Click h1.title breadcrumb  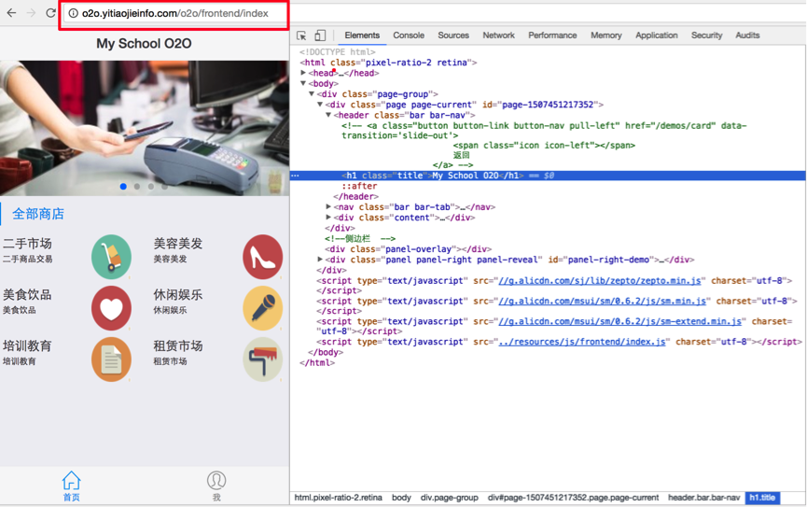click(762, 498)
